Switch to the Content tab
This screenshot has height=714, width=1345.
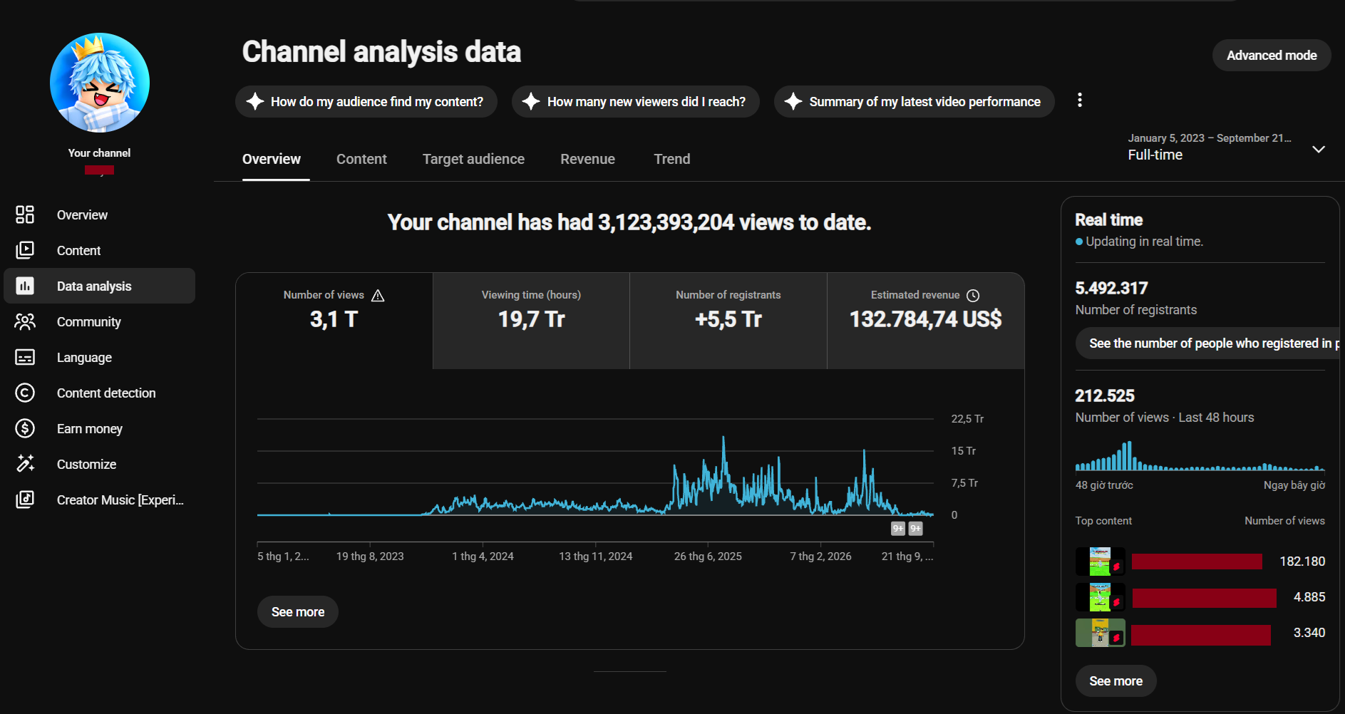tap(361, 159)
